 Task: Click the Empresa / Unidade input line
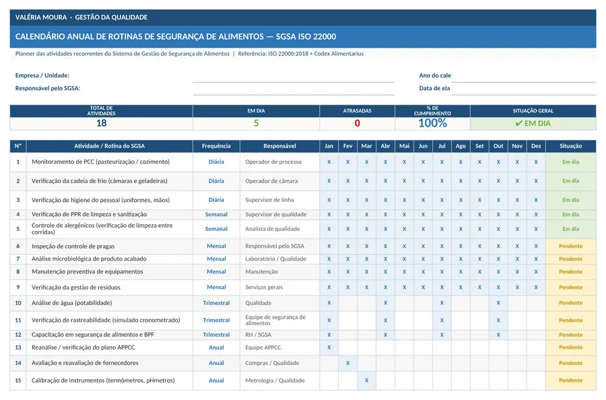point(294,75)
